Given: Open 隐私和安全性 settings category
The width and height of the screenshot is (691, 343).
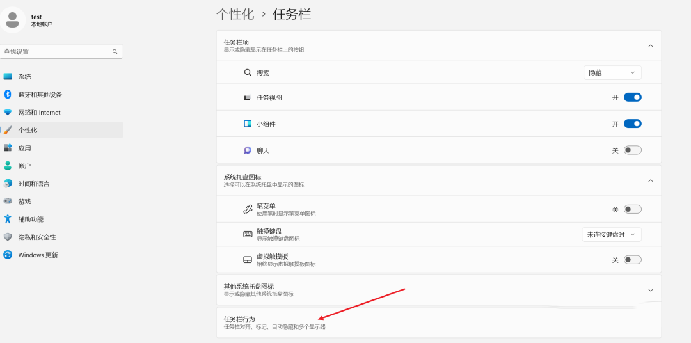Looking at the screenshot, I should click(x=61, y=237).
